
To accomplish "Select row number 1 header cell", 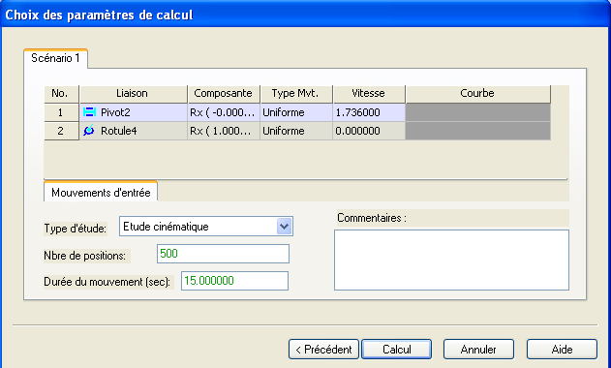I will 61,112.
